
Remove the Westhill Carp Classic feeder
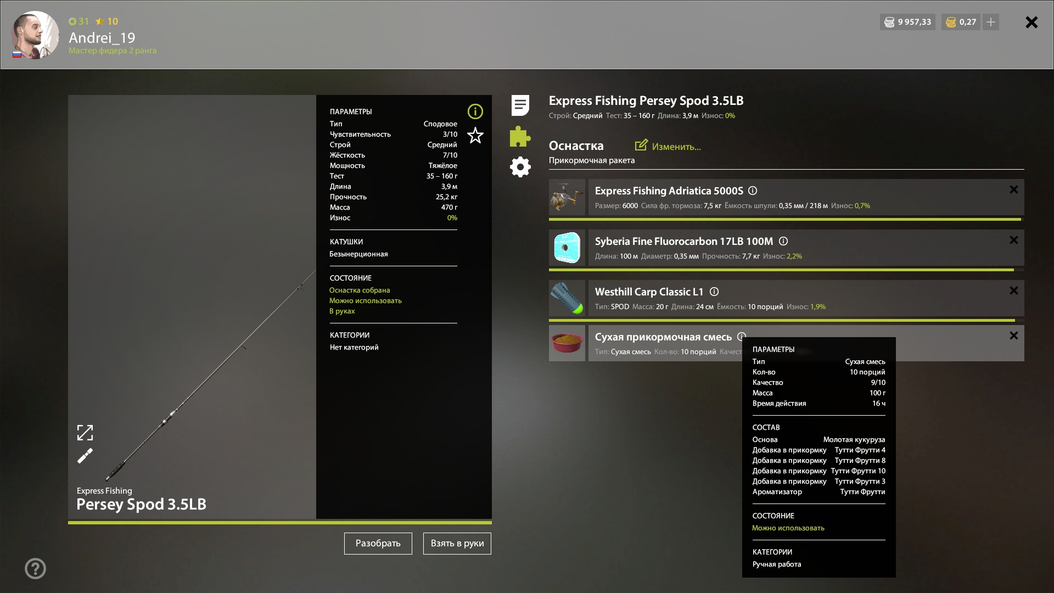click(1013, 290)
